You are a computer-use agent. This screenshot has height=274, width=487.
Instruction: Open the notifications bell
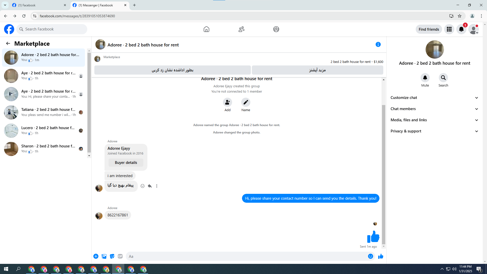(x=461, y=29)
